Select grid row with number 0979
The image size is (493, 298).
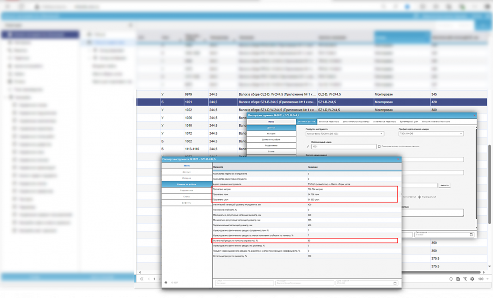coord(312,94)
